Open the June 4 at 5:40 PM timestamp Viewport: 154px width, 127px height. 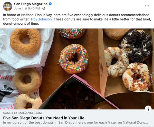tap(27, 8)
